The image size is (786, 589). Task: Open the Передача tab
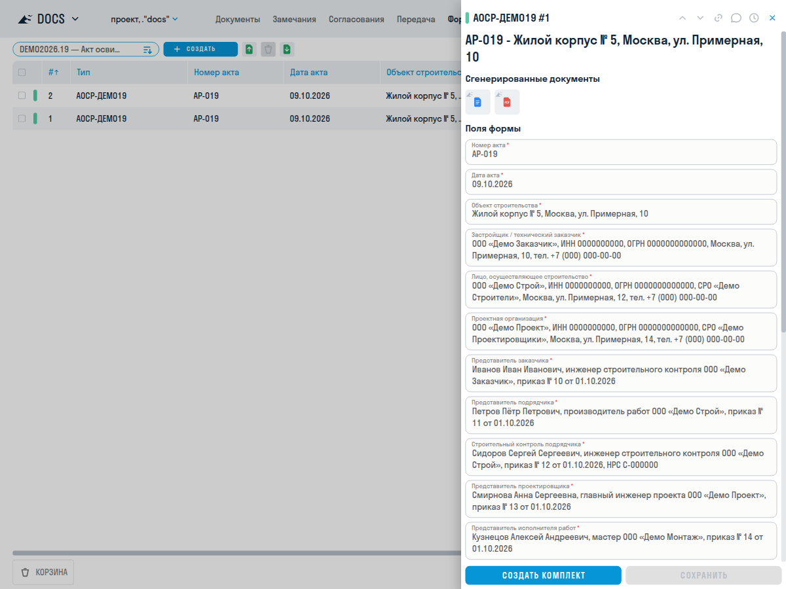tap(416, 19)
